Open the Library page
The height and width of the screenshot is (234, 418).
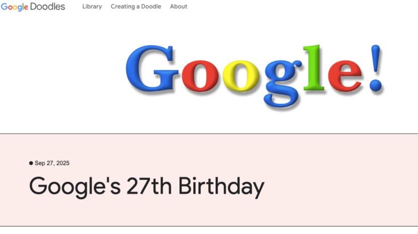tap(92, 7)
